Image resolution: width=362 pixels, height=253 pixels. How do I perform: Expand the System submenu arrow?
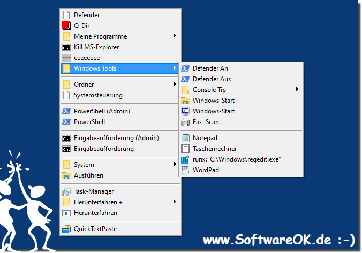[175, 164]
